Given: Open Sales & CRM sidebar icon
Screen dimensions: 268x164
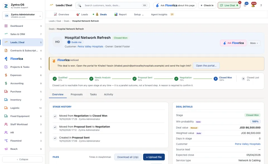Looking at the screenshot, I should pos(6,34).
